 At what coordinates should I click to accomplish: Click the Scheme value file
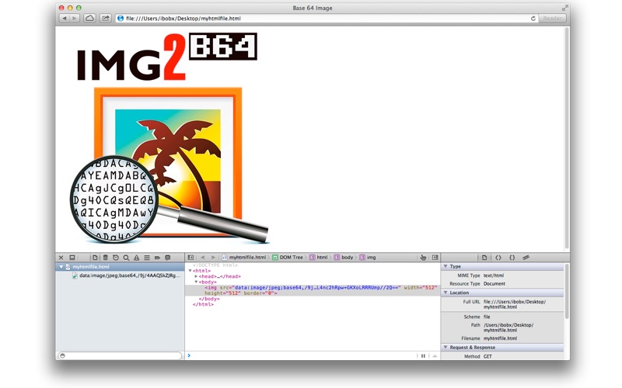pos(487,317)
